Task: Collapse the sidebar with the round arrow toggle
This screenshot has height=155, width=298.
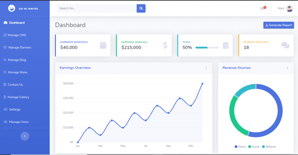Action: coord(25,136)
